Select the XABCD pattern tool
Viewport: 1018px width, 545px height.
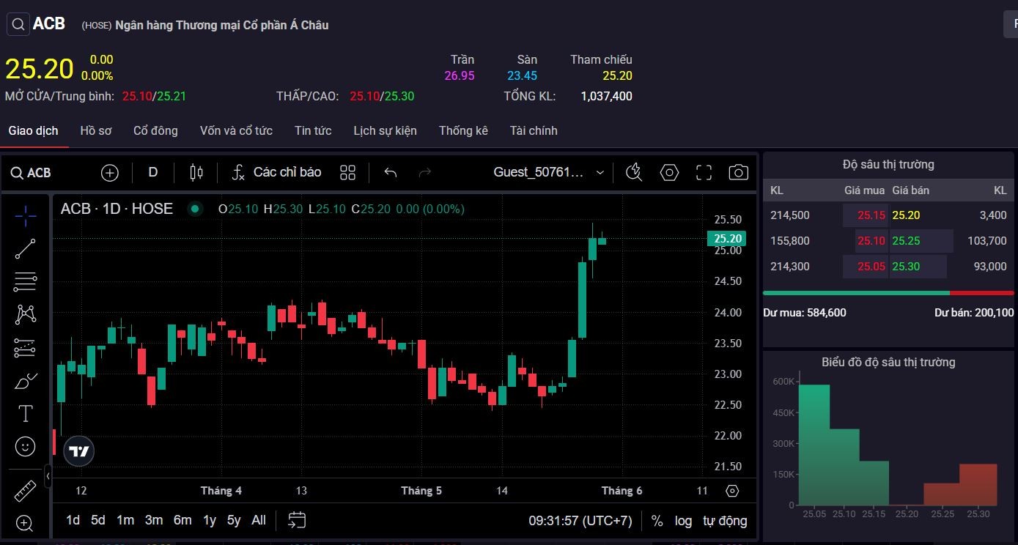[x=26, y=314]
